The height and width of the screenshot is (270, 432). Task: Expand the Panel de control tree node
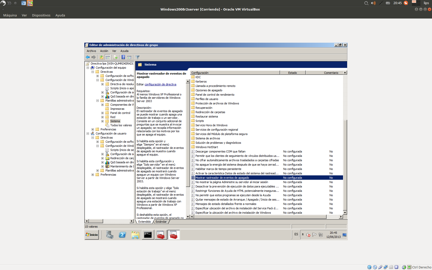pos(102,113)
